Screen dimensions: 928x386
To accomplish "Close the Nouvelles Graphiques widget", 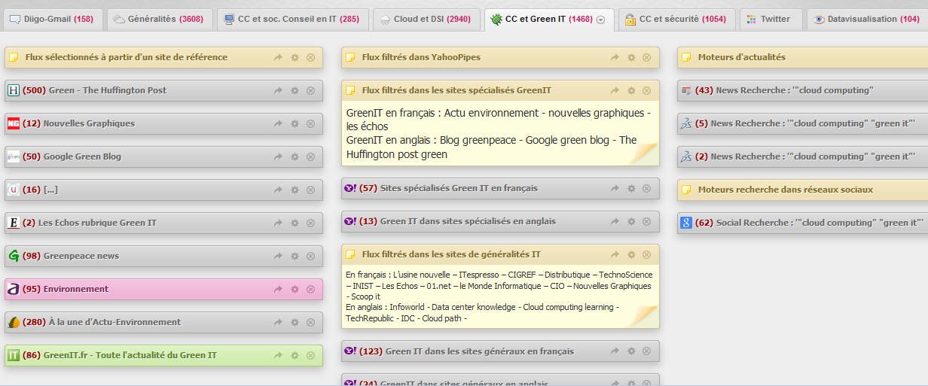I will click(310, 123).
